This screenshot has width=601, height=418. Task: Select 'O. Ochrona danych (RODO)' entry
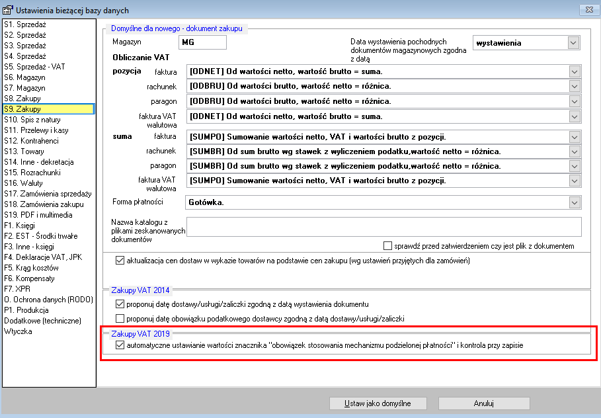48,300
